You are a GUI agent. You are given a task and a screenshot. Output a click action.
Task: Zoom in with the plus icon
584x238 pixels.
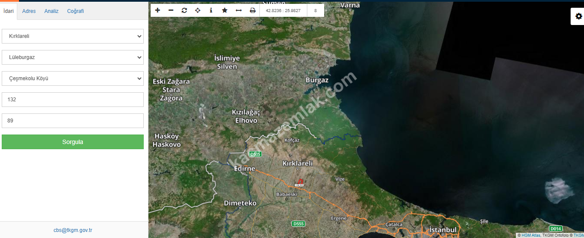tap(158, 10)
